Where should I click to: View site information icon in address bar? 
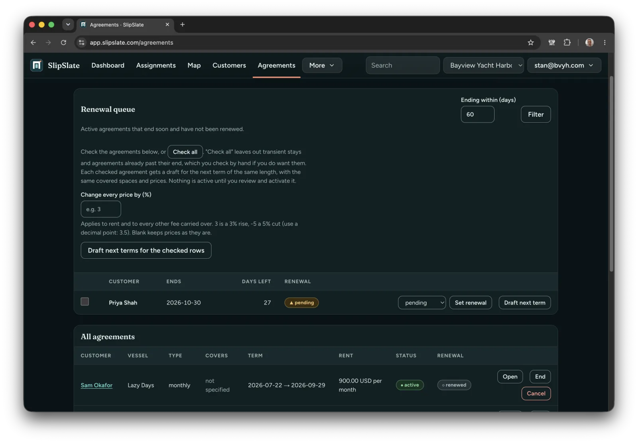[x=81, y=42]
